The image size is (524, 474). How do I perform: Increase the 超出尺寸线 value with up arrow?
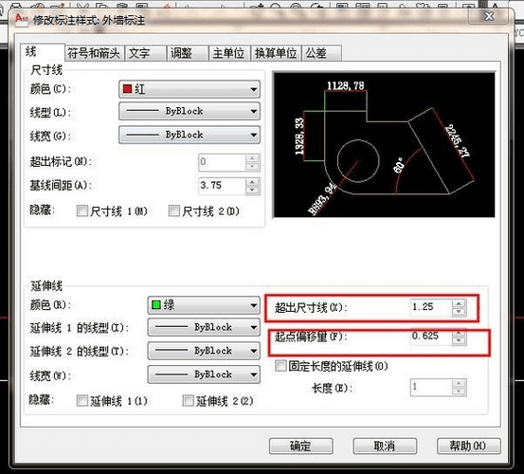click(459, 304)
